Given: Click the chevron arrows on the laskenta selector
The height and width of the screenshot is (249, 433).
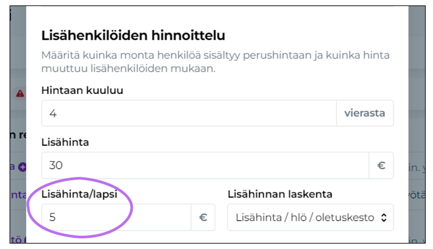Looking at the screenshot, I should point(383,217).
